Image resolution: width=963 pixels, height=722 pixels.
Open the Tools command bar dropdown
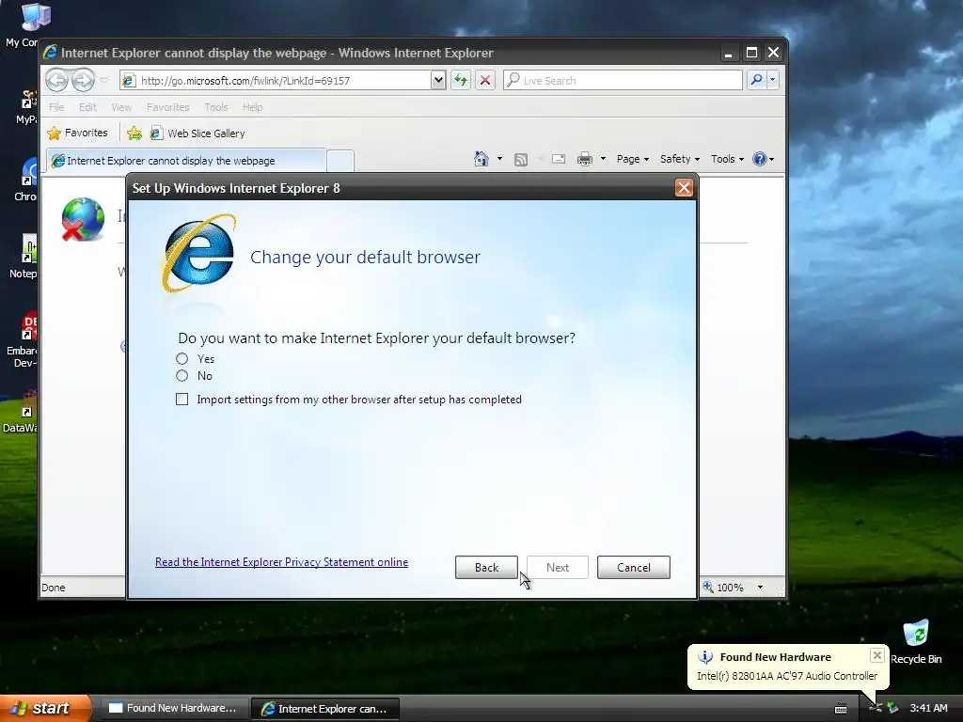[727, 159]
